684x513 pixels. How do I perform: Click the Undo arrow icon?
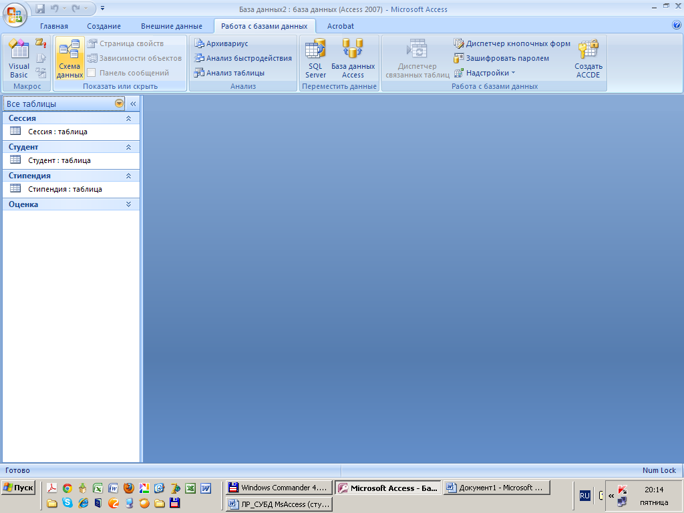tap(55, 8)
